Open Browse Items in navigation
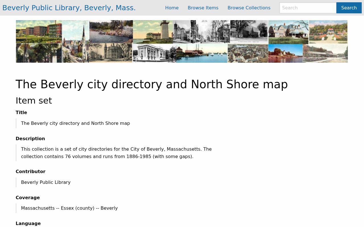364x227 pixels. [x=203, y=8]
